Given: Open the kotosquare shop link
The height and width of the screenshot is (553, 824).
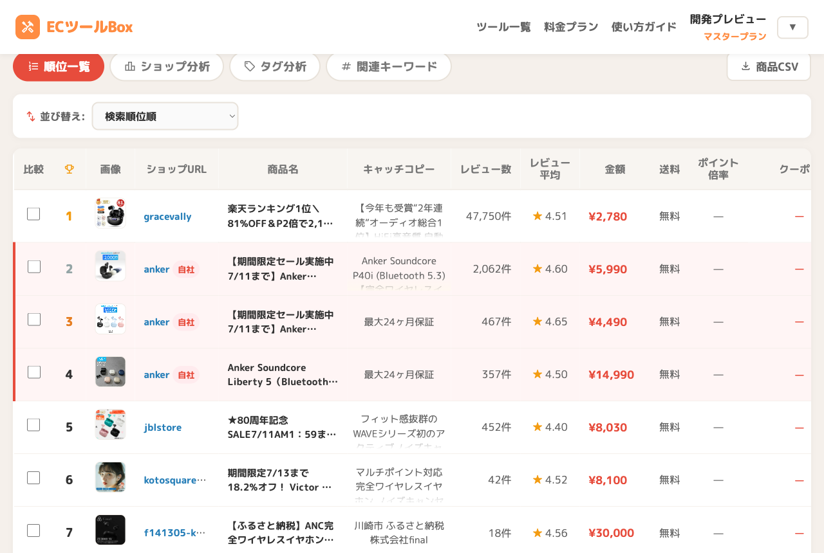Looking at the screenshot, I should (x=175, y=480).
